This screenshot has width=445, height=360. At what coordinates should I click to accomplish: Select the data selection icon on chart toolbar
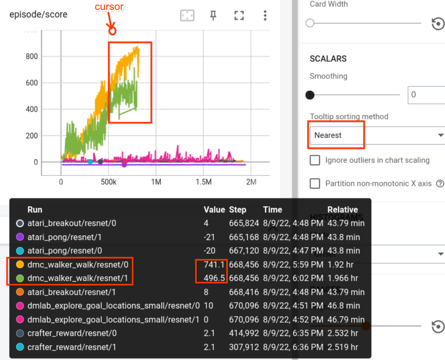click(187, 15)
